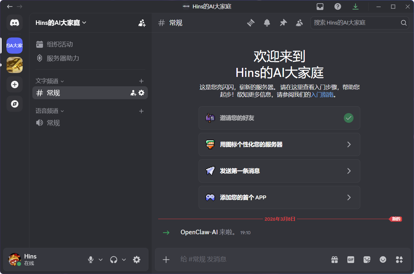Create a channel in 语音频道 with its plus
Screen dimensions: 414x274
(x=141, y=111)
